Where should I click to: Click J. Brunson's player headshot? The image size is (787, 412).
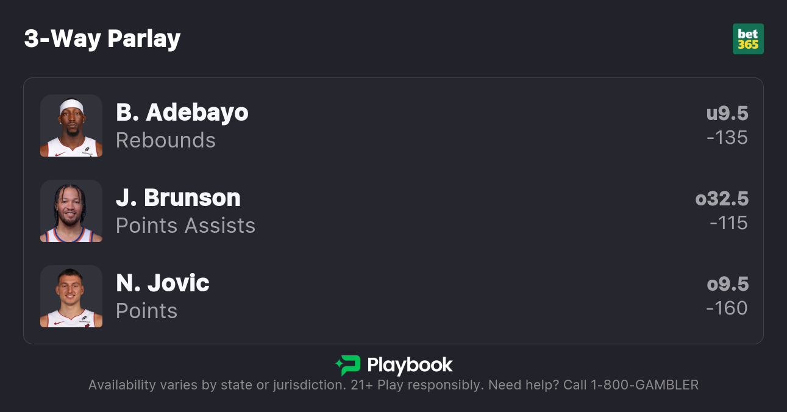[x=71, y=211]
